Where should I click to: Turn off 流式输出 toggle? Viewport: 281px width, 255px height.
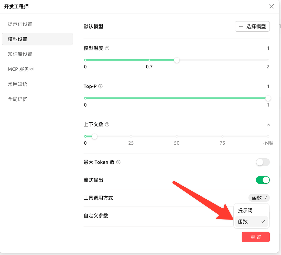263,180
